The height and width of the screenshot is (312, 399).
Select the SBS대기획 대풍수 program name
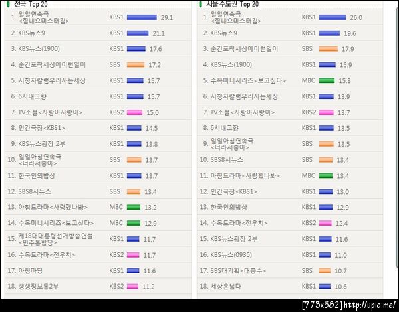point(238,270)
